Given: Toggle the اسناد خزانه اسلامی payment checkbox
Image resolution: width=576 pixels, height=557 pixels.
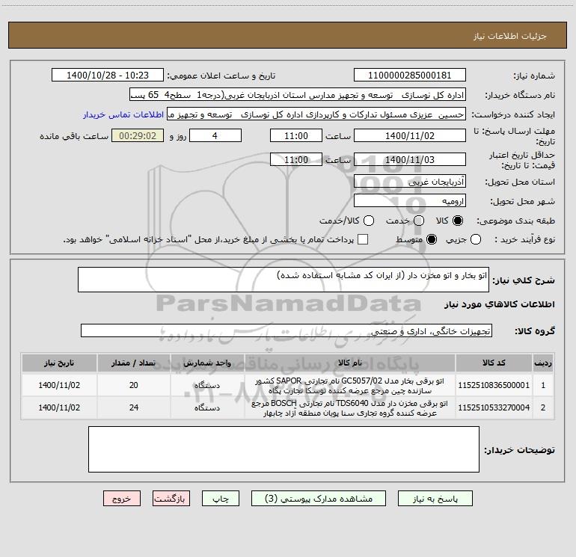Looking at the screenshot, I should 363,240.
